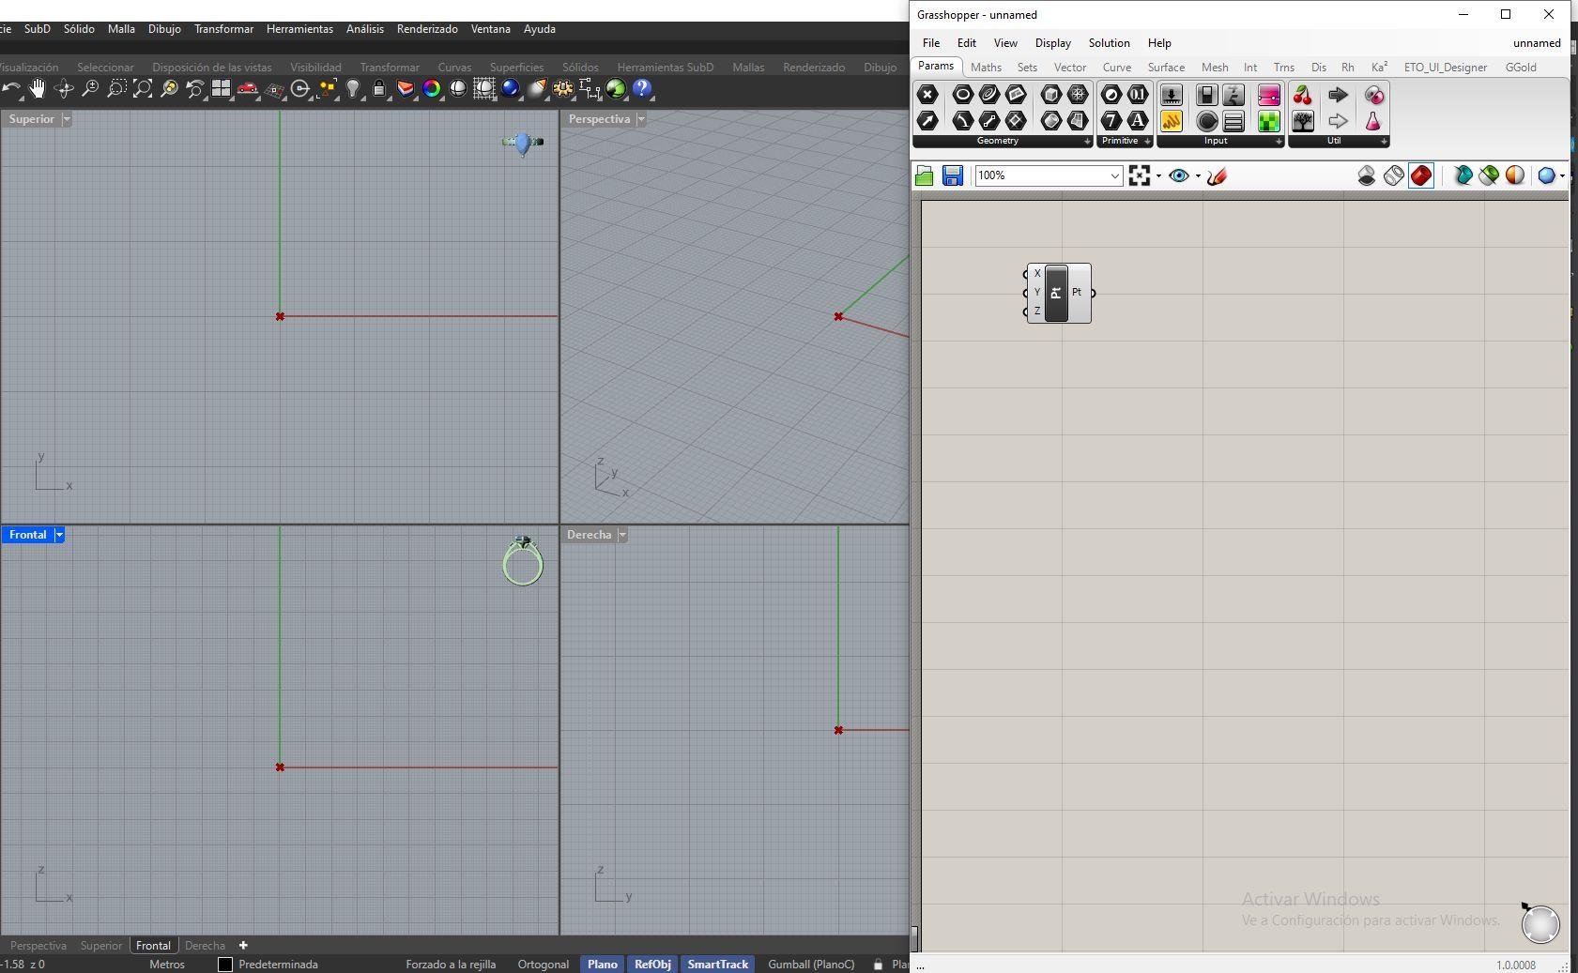This screenshot has width=1578, height=973.
Task: Click the Number '0.1' parameter icon
Action: point(1138,95)
